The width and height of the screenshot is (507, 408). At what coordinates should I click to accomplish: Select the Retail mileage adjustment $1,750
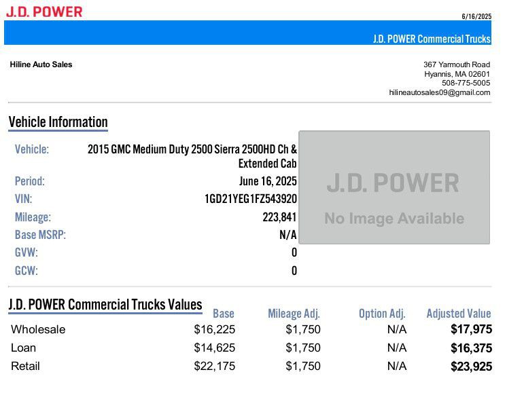[x=303, y=367]
